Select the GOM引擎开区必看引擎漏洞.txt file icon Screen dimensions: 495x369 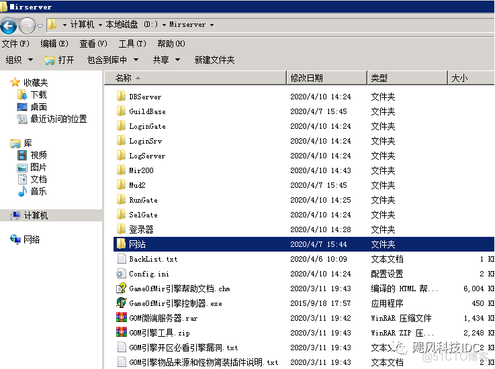tap(122, 348)
